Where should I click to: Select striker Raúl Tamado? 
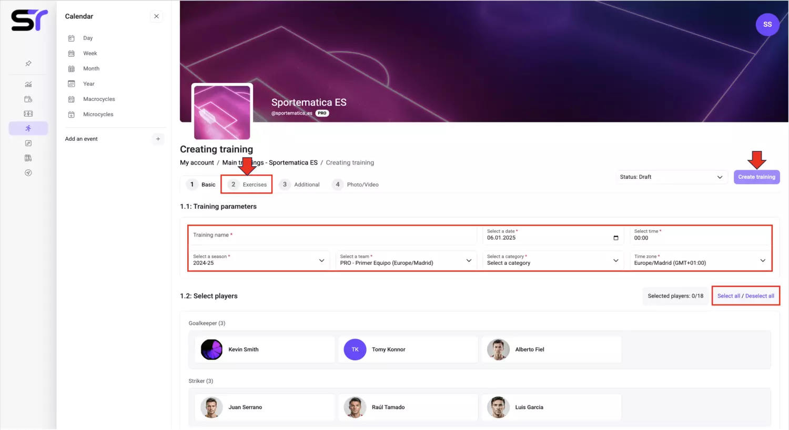[x=408, y=407]
